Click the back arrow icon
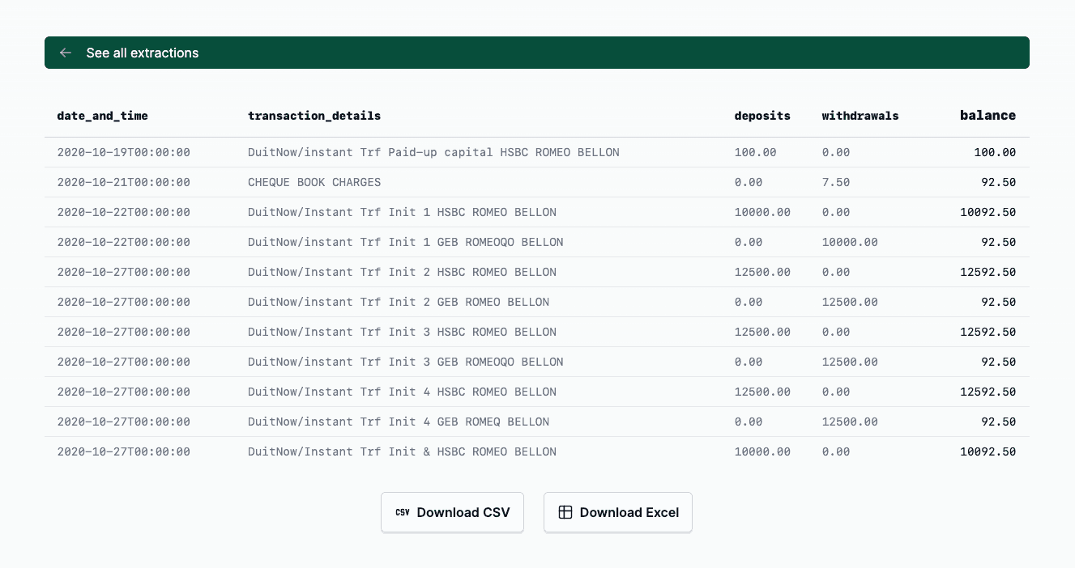The width and height of the screenshot is (1075, 568). coord(66,53)
